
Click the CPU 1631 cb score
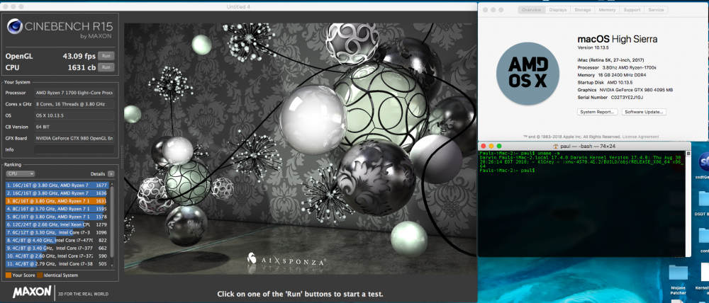click(82, 67)
